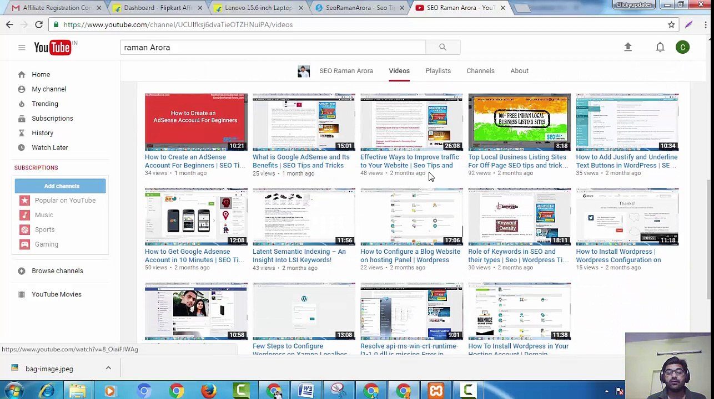
Task: Expand the bag-image.jpeg download options arrow
Action: (x=108, y=369)
